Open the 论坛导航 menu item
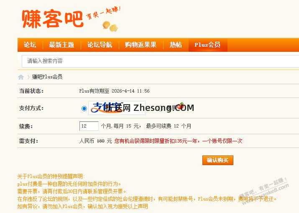The height and width of the screenshot is (213, 299). [100, 45]
